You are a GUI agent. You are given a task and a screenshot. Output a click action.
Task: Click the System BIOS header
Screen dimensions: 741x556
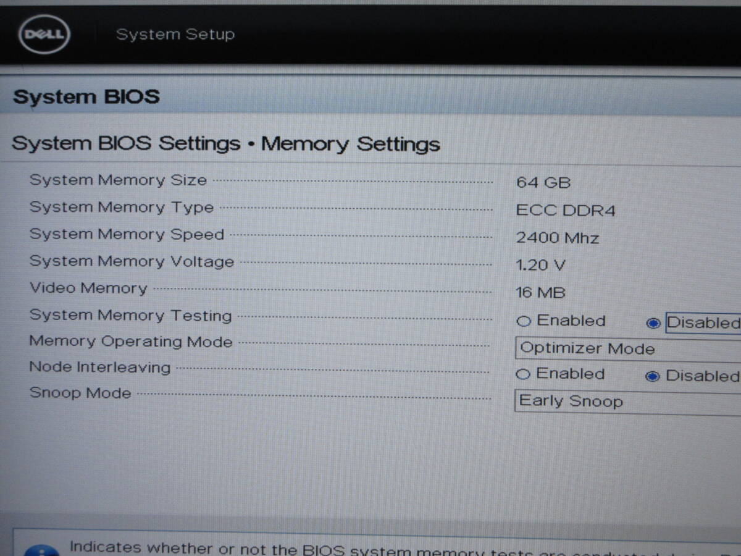click(x=86, y=97)
